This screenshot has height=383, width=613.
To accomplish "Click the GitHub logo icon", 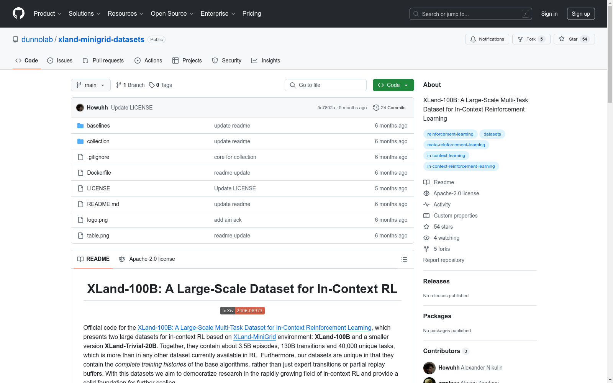I will click(x=18, y=13).
